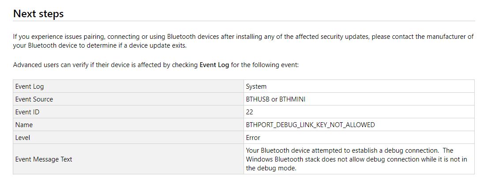
Task: Click the "System" value cell
Action: (256, 87)
